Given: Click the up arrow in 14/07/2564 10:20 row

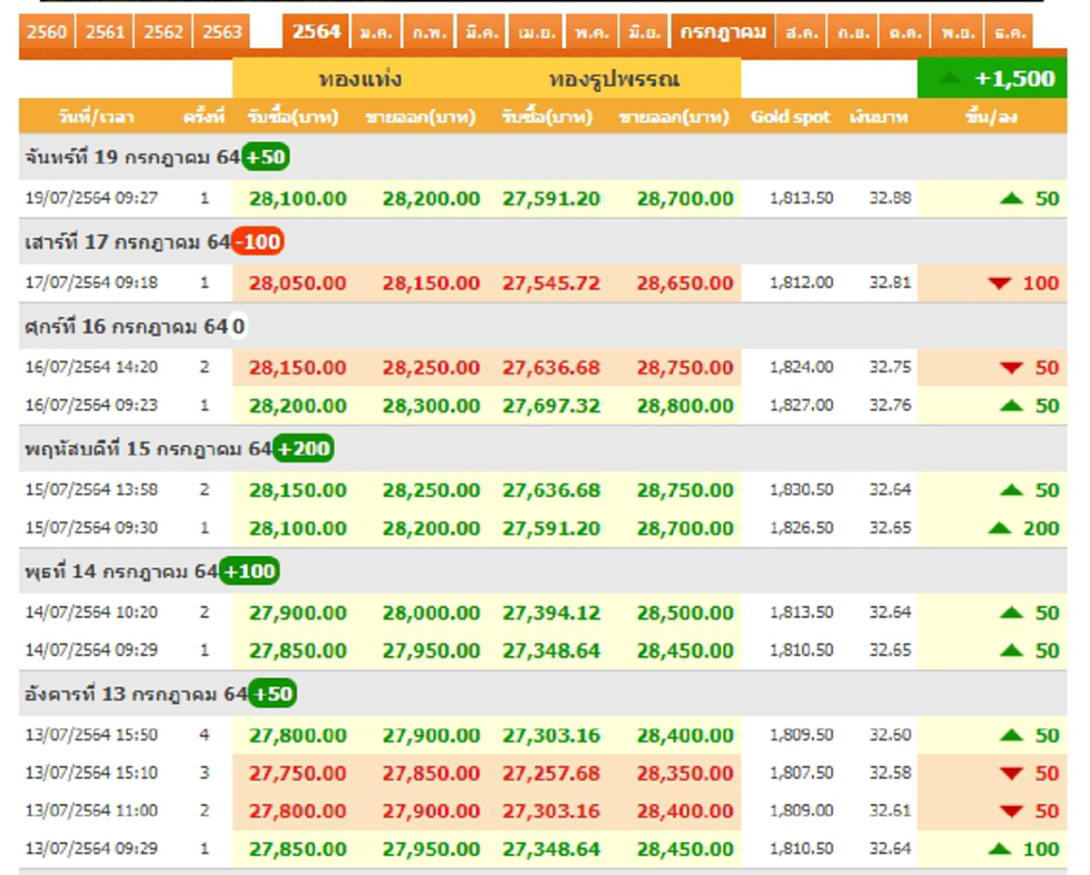Looking at the screenshot, I should (x=1011, y=613).
